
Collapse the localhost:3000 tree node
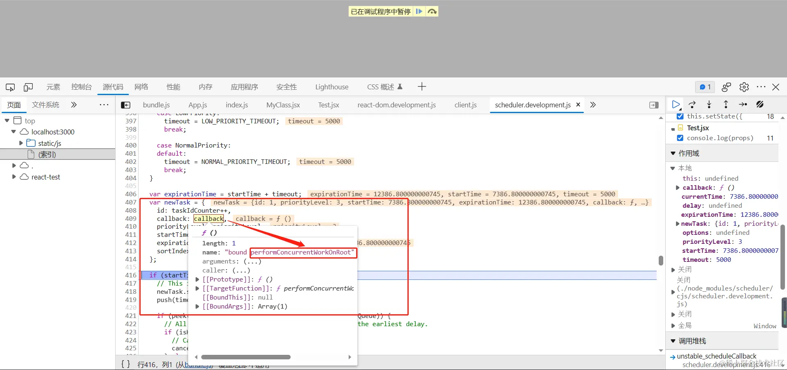click(x=14, y=132)
